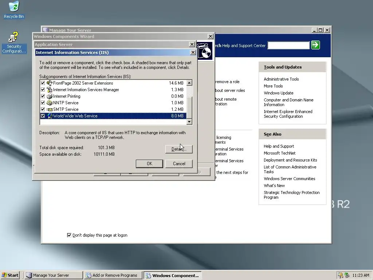Switch to Manage Your Server taskbar button
373x280 pixels.
click(54, 275)
